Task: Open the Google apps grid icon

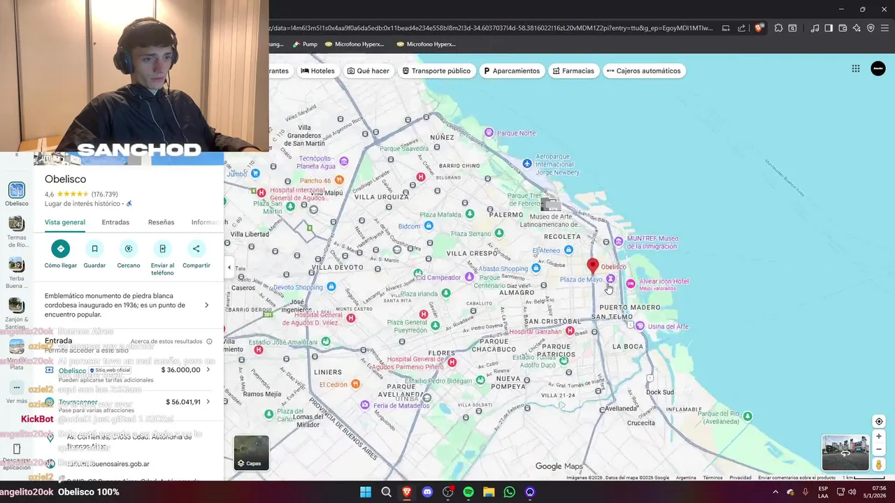Action: pos(856,68)
